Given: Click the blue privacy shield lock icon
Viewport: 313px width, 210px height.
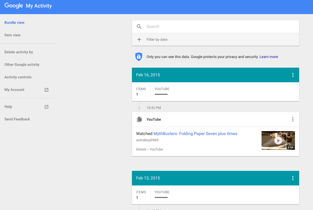Looking at the screenshot, I should (138, 57).
